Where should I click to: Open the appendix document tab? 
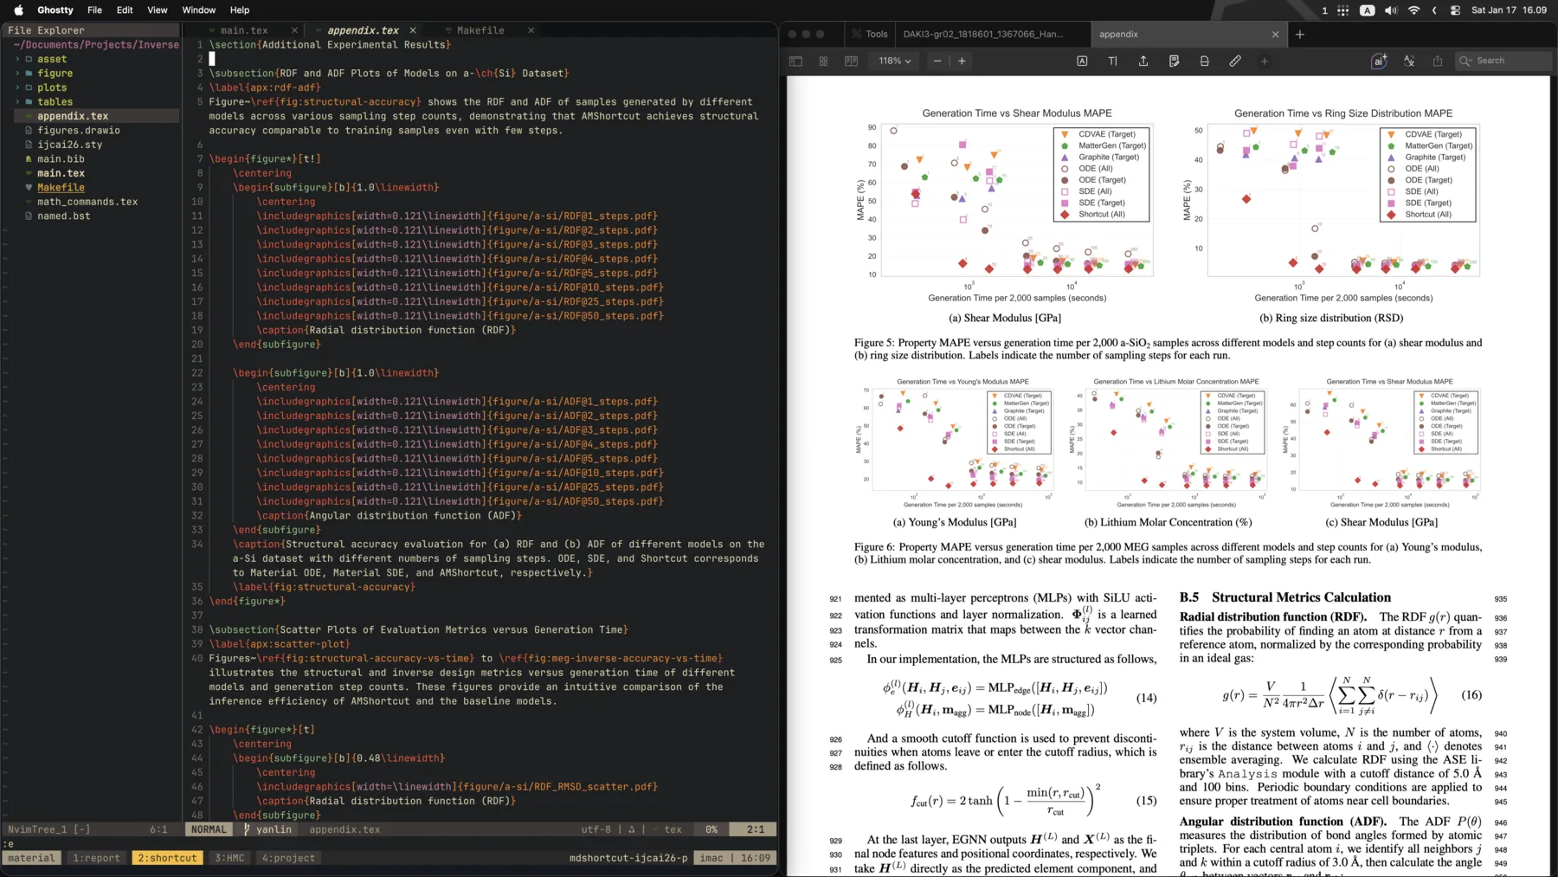pyautogui.click(x=1119, y=34)
